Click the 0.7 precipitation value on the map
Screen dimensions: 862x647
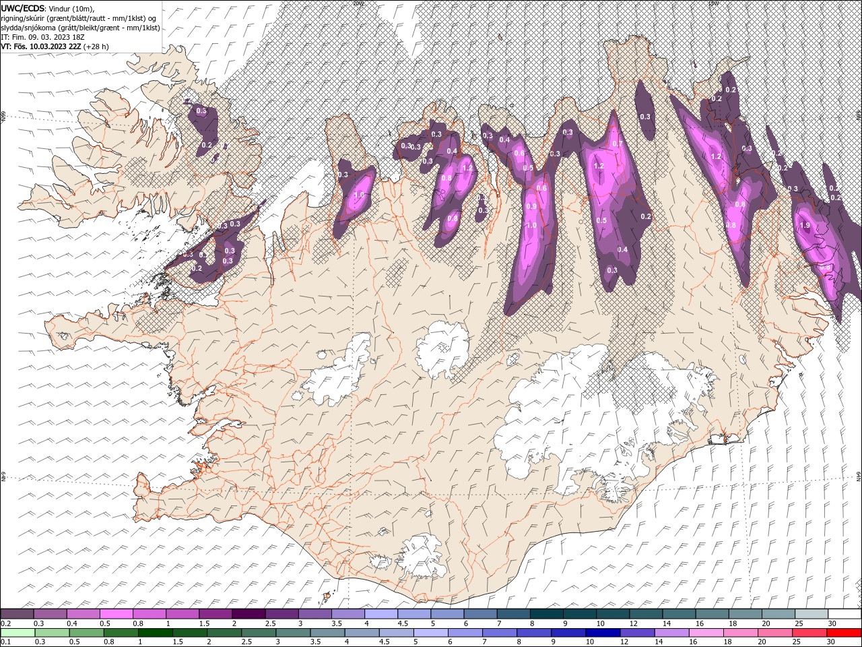(x=616, y=144)
